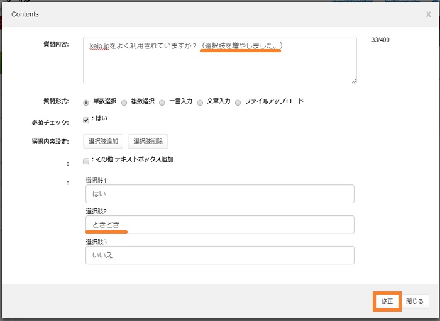Switch question format to 一言入力

162,102
